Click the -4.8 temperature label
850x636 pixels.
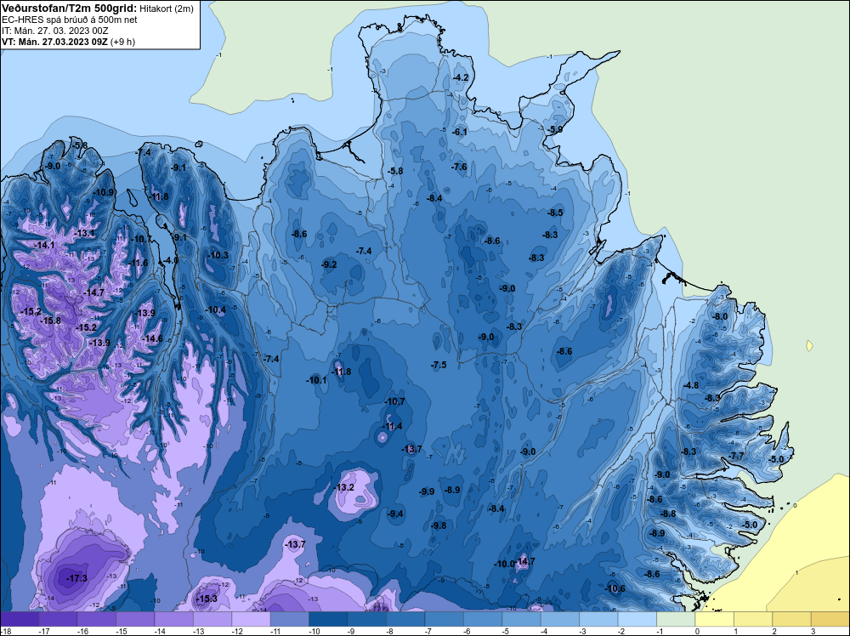click(690, 385)
